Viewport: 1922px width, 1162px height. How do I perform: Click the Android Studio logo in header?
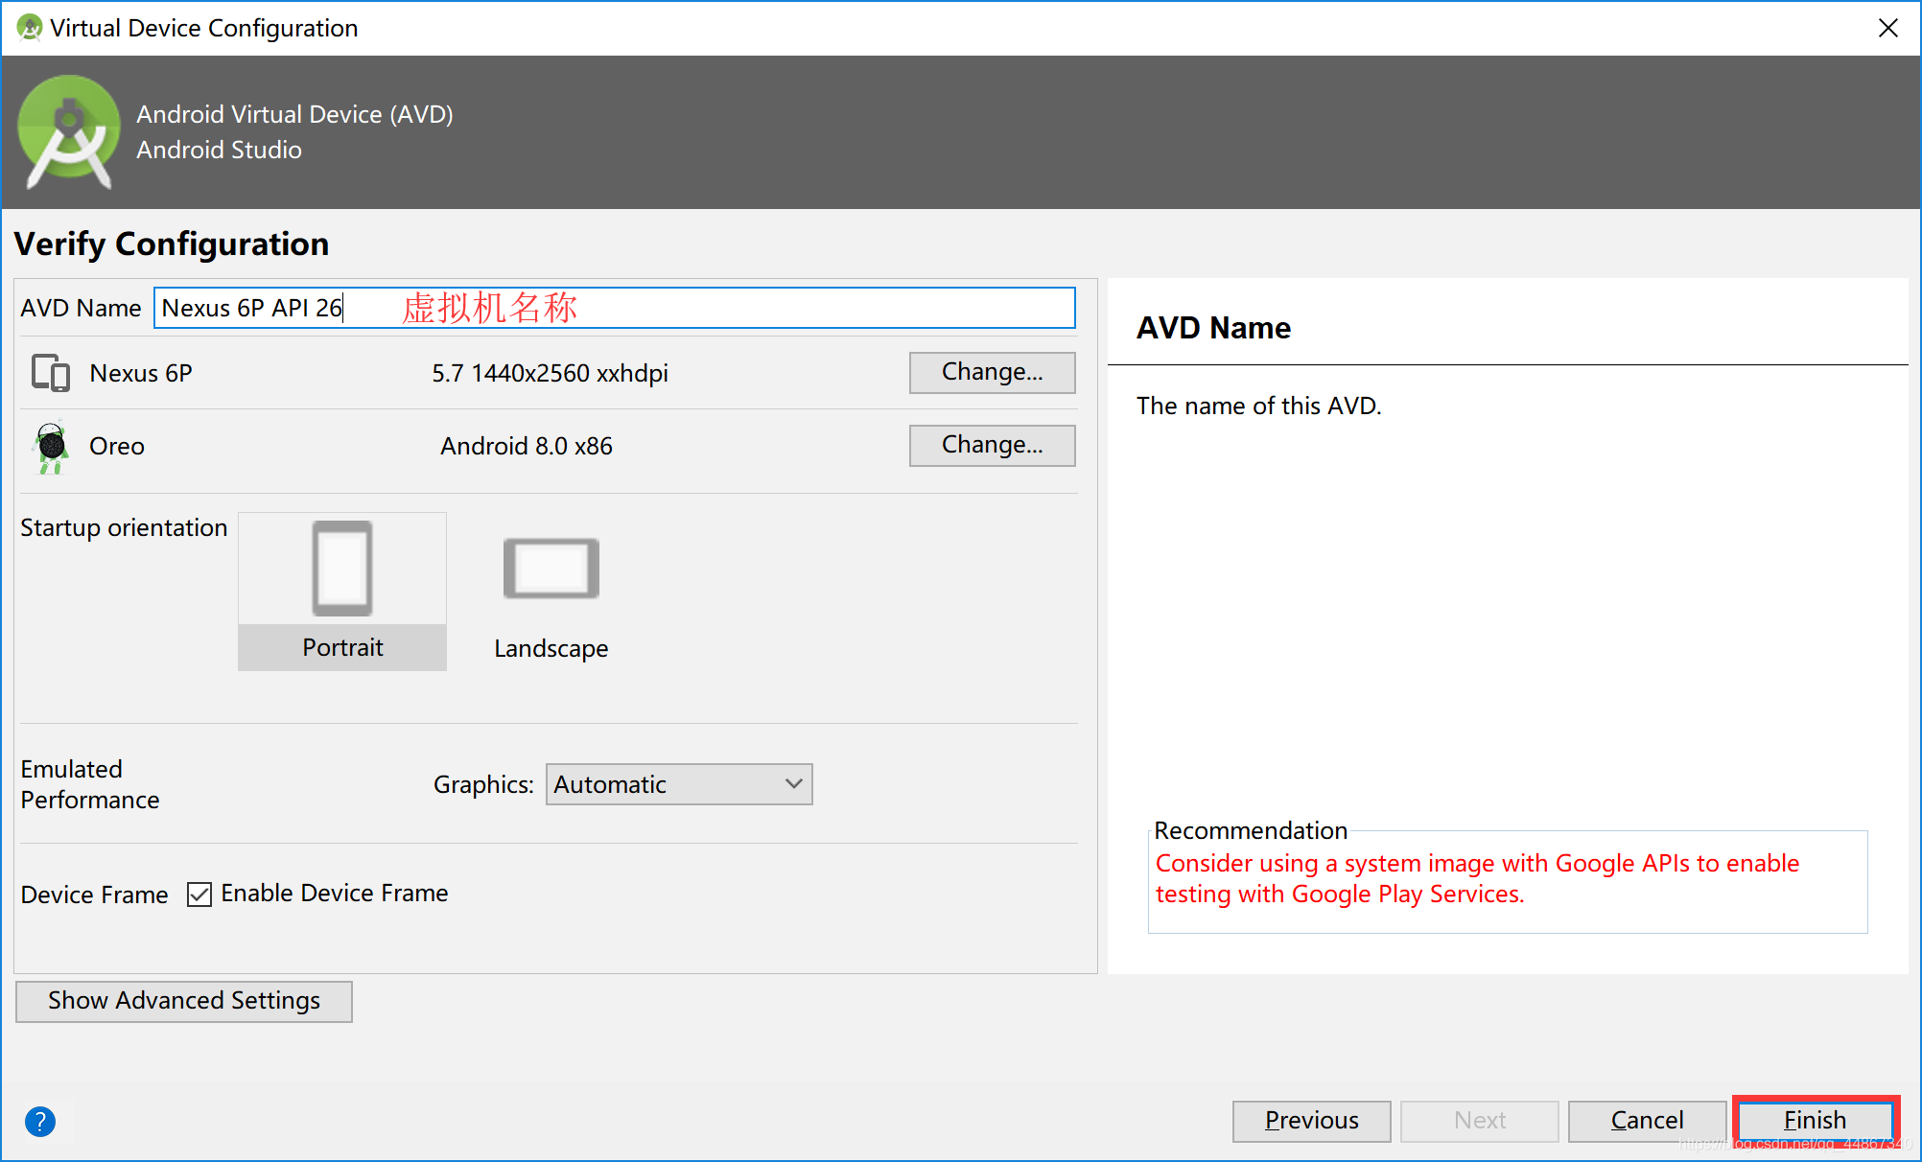coord(69,131)
